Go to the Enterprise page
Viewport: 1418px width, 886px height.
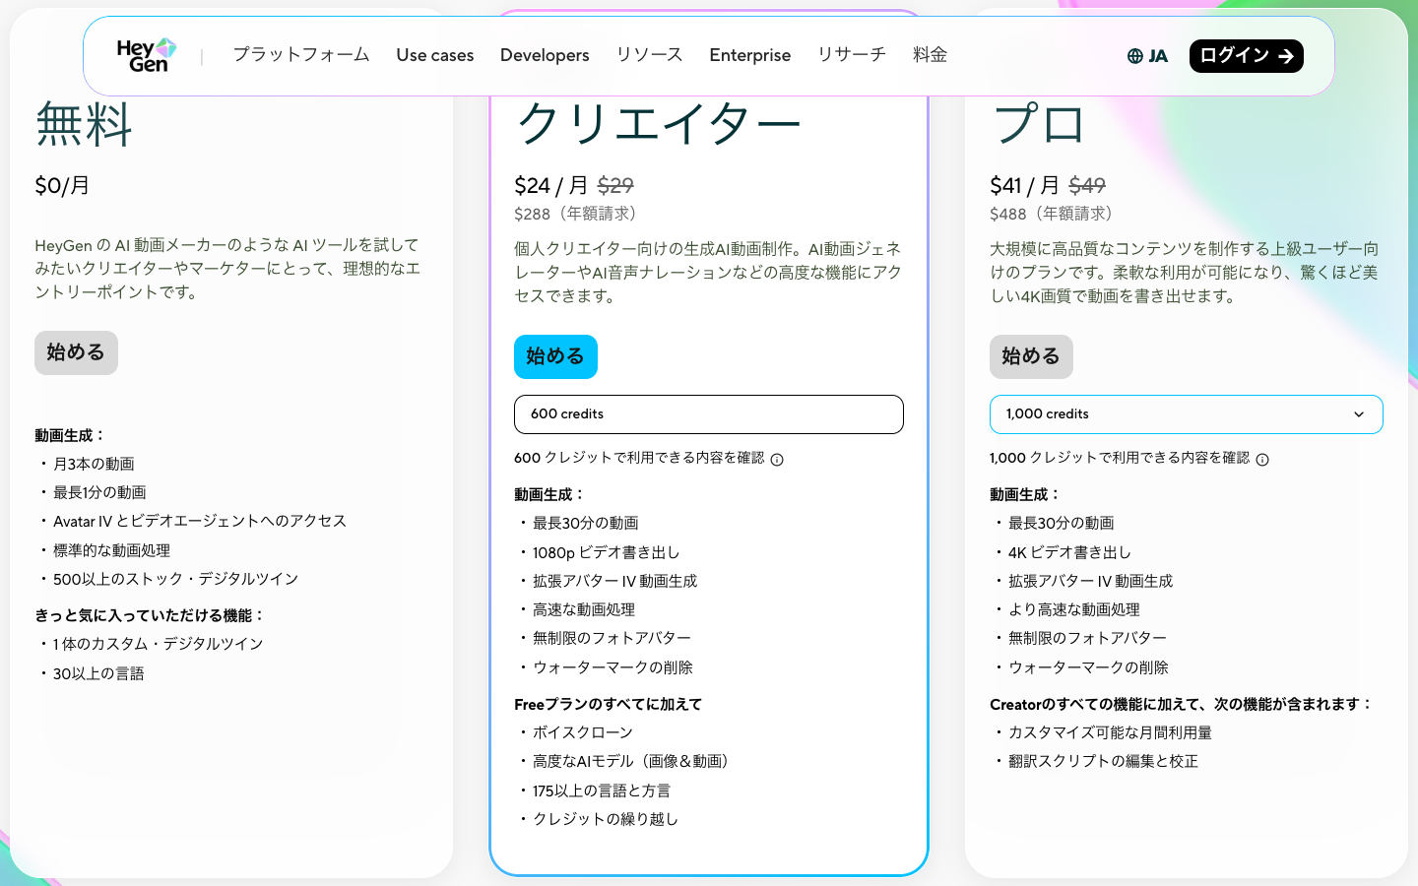click(x=750, y=55)
